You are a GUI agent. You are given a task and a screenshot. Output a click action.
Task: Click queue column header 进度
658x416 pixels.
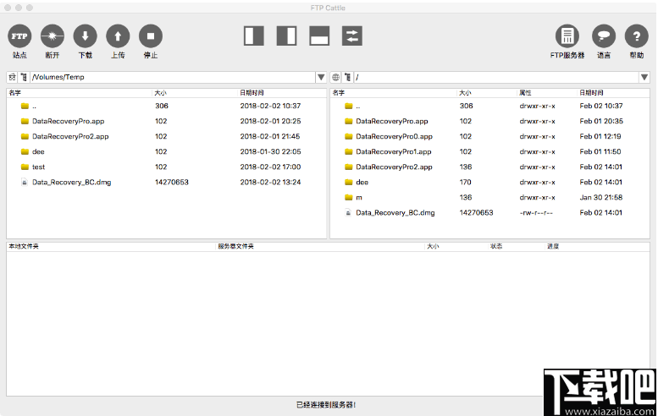(x=598, y=246)
